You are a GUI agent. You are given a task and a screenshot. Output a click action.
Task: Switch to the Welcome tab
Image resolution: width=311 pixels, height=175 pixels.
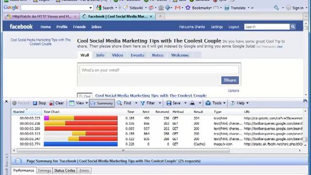tap(180, 55)
